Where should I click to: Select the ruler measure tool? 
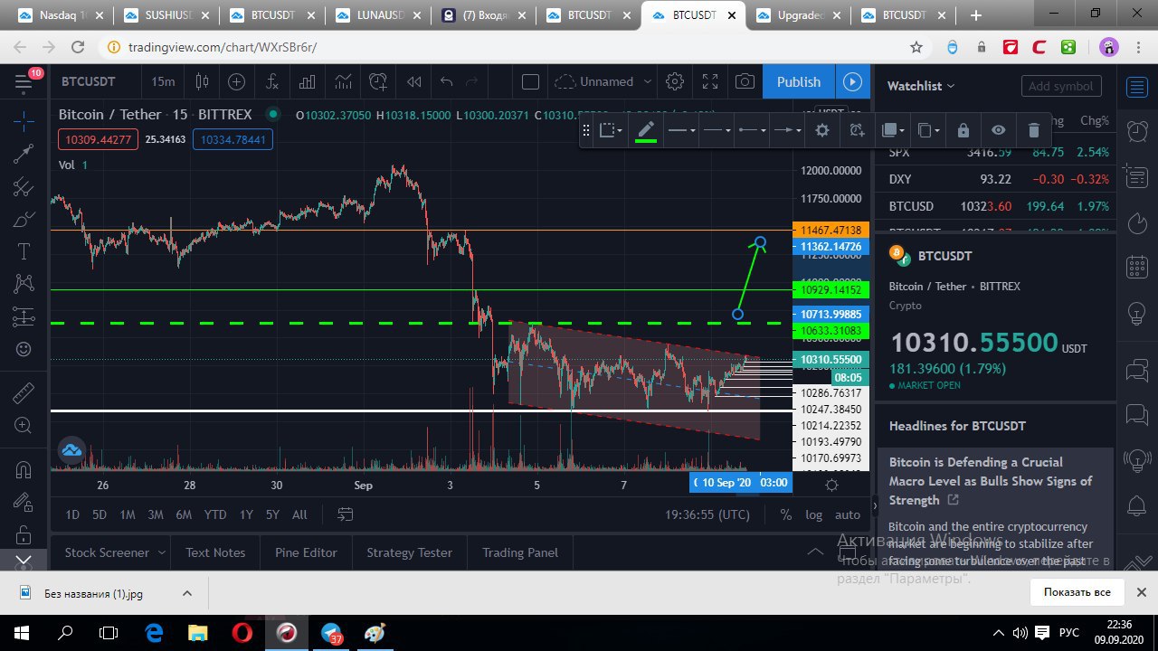point(24,392)
